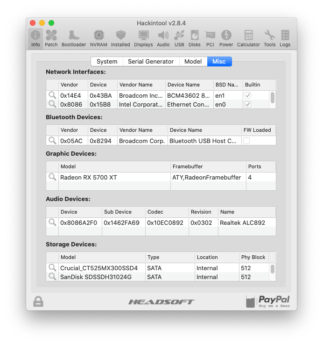323x345 pixels.
Task: Toggle Builtin checkbox for en0 interface
Action: [248, 104]
